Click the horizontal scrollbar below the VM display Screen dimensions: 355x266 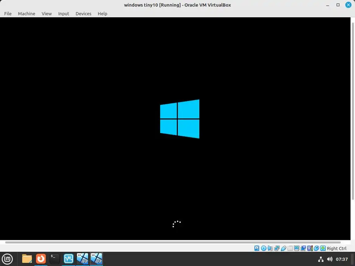pyautogui.click(x=173, y=242)
